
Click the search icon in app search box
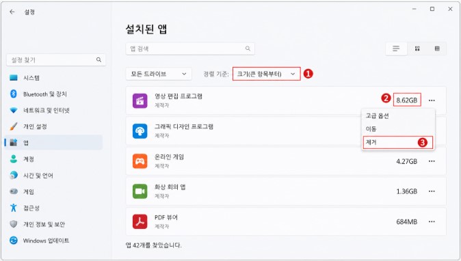(248, 49)
